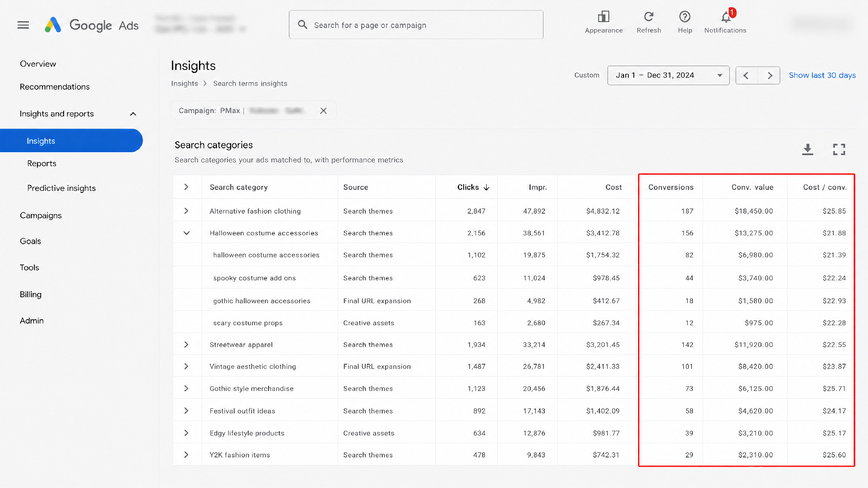Click Search terms insights breadcrumb

(x=250, y=84)
